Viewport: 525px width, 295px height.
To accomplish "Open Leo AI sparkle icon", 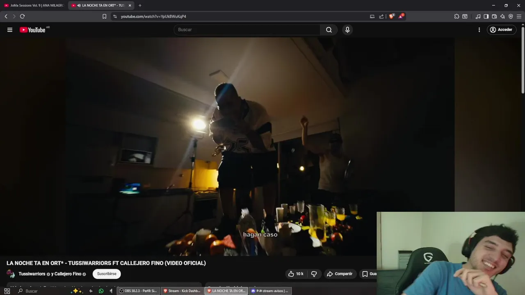I will tap(502, 16).
